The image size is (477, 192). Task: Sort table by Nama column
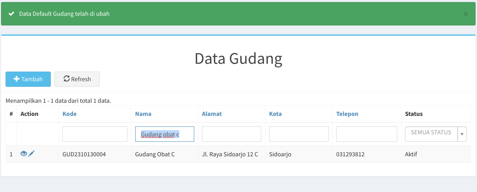click(x=143, y=114)
